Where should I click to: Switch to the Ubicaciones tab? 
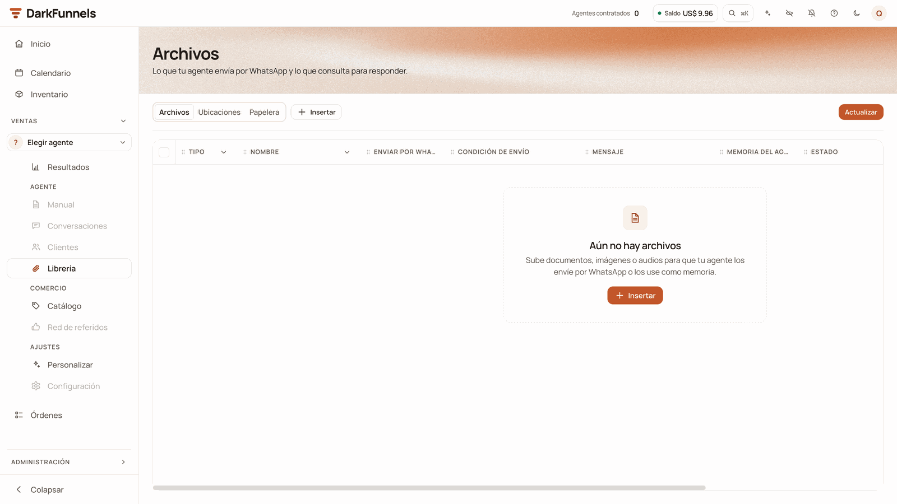219,112
